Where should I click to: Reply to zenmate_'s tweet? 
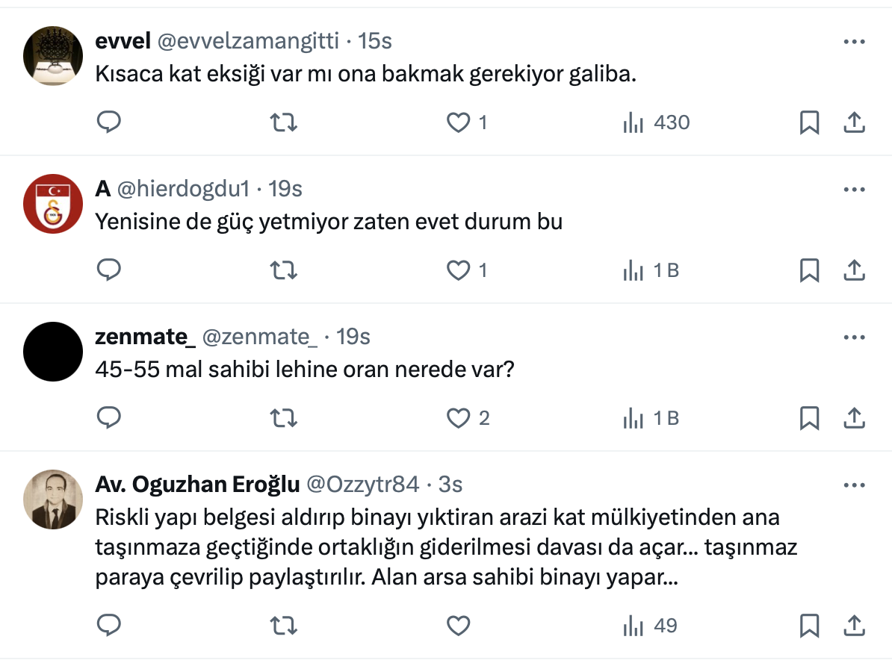pyautogui.click(x=109, y=418)
